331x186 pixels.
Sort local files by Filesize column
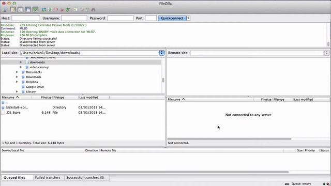pyautogui.click(x=42, y=98)
